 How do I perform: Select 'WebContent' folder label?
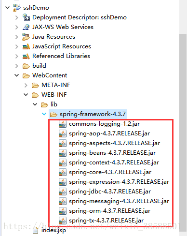(50, 75)
